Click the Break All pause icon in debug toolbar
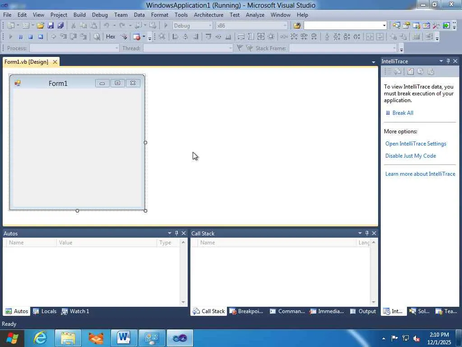The height and width of the screenshot is (347, 462). 20,37
